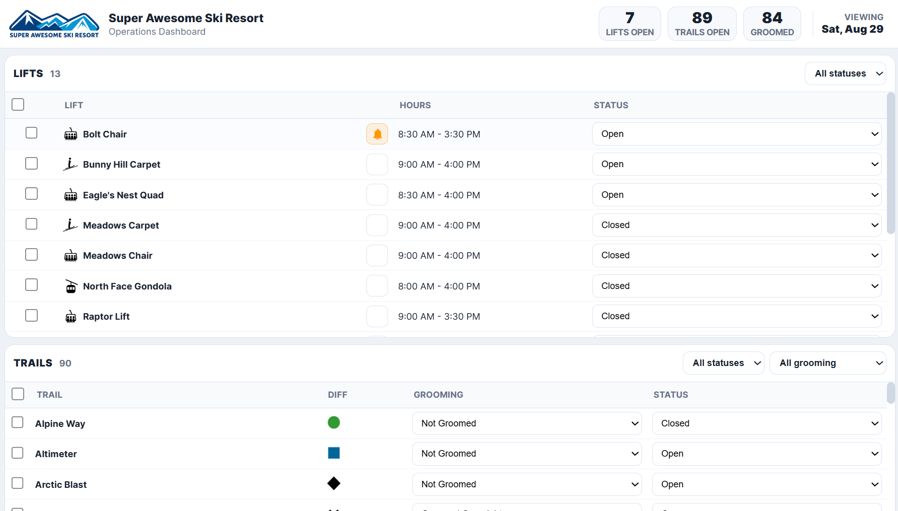Select the Meadows Carpet checkbox
The width and height of the screenshot is (898, 511).
click(32, 224)
